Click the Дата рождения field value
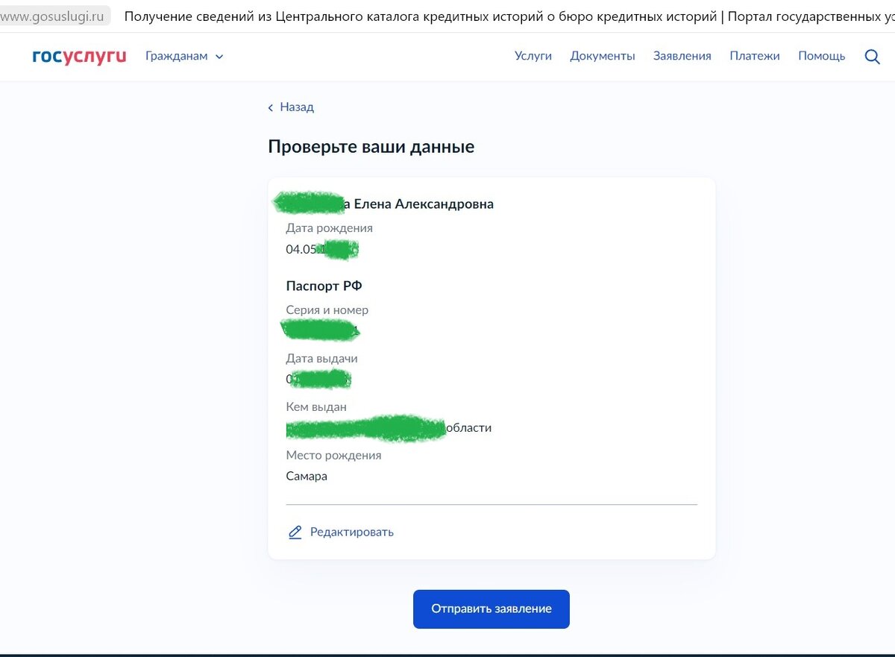The width and height of the screenshot is (895, 657). [321, 249]
